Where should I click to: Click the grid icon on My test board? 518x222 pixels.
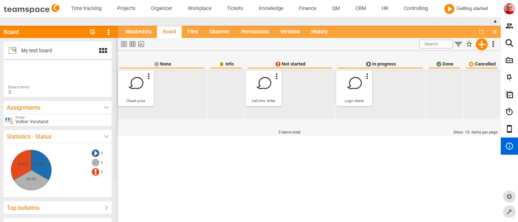click(x=103, y=50)
